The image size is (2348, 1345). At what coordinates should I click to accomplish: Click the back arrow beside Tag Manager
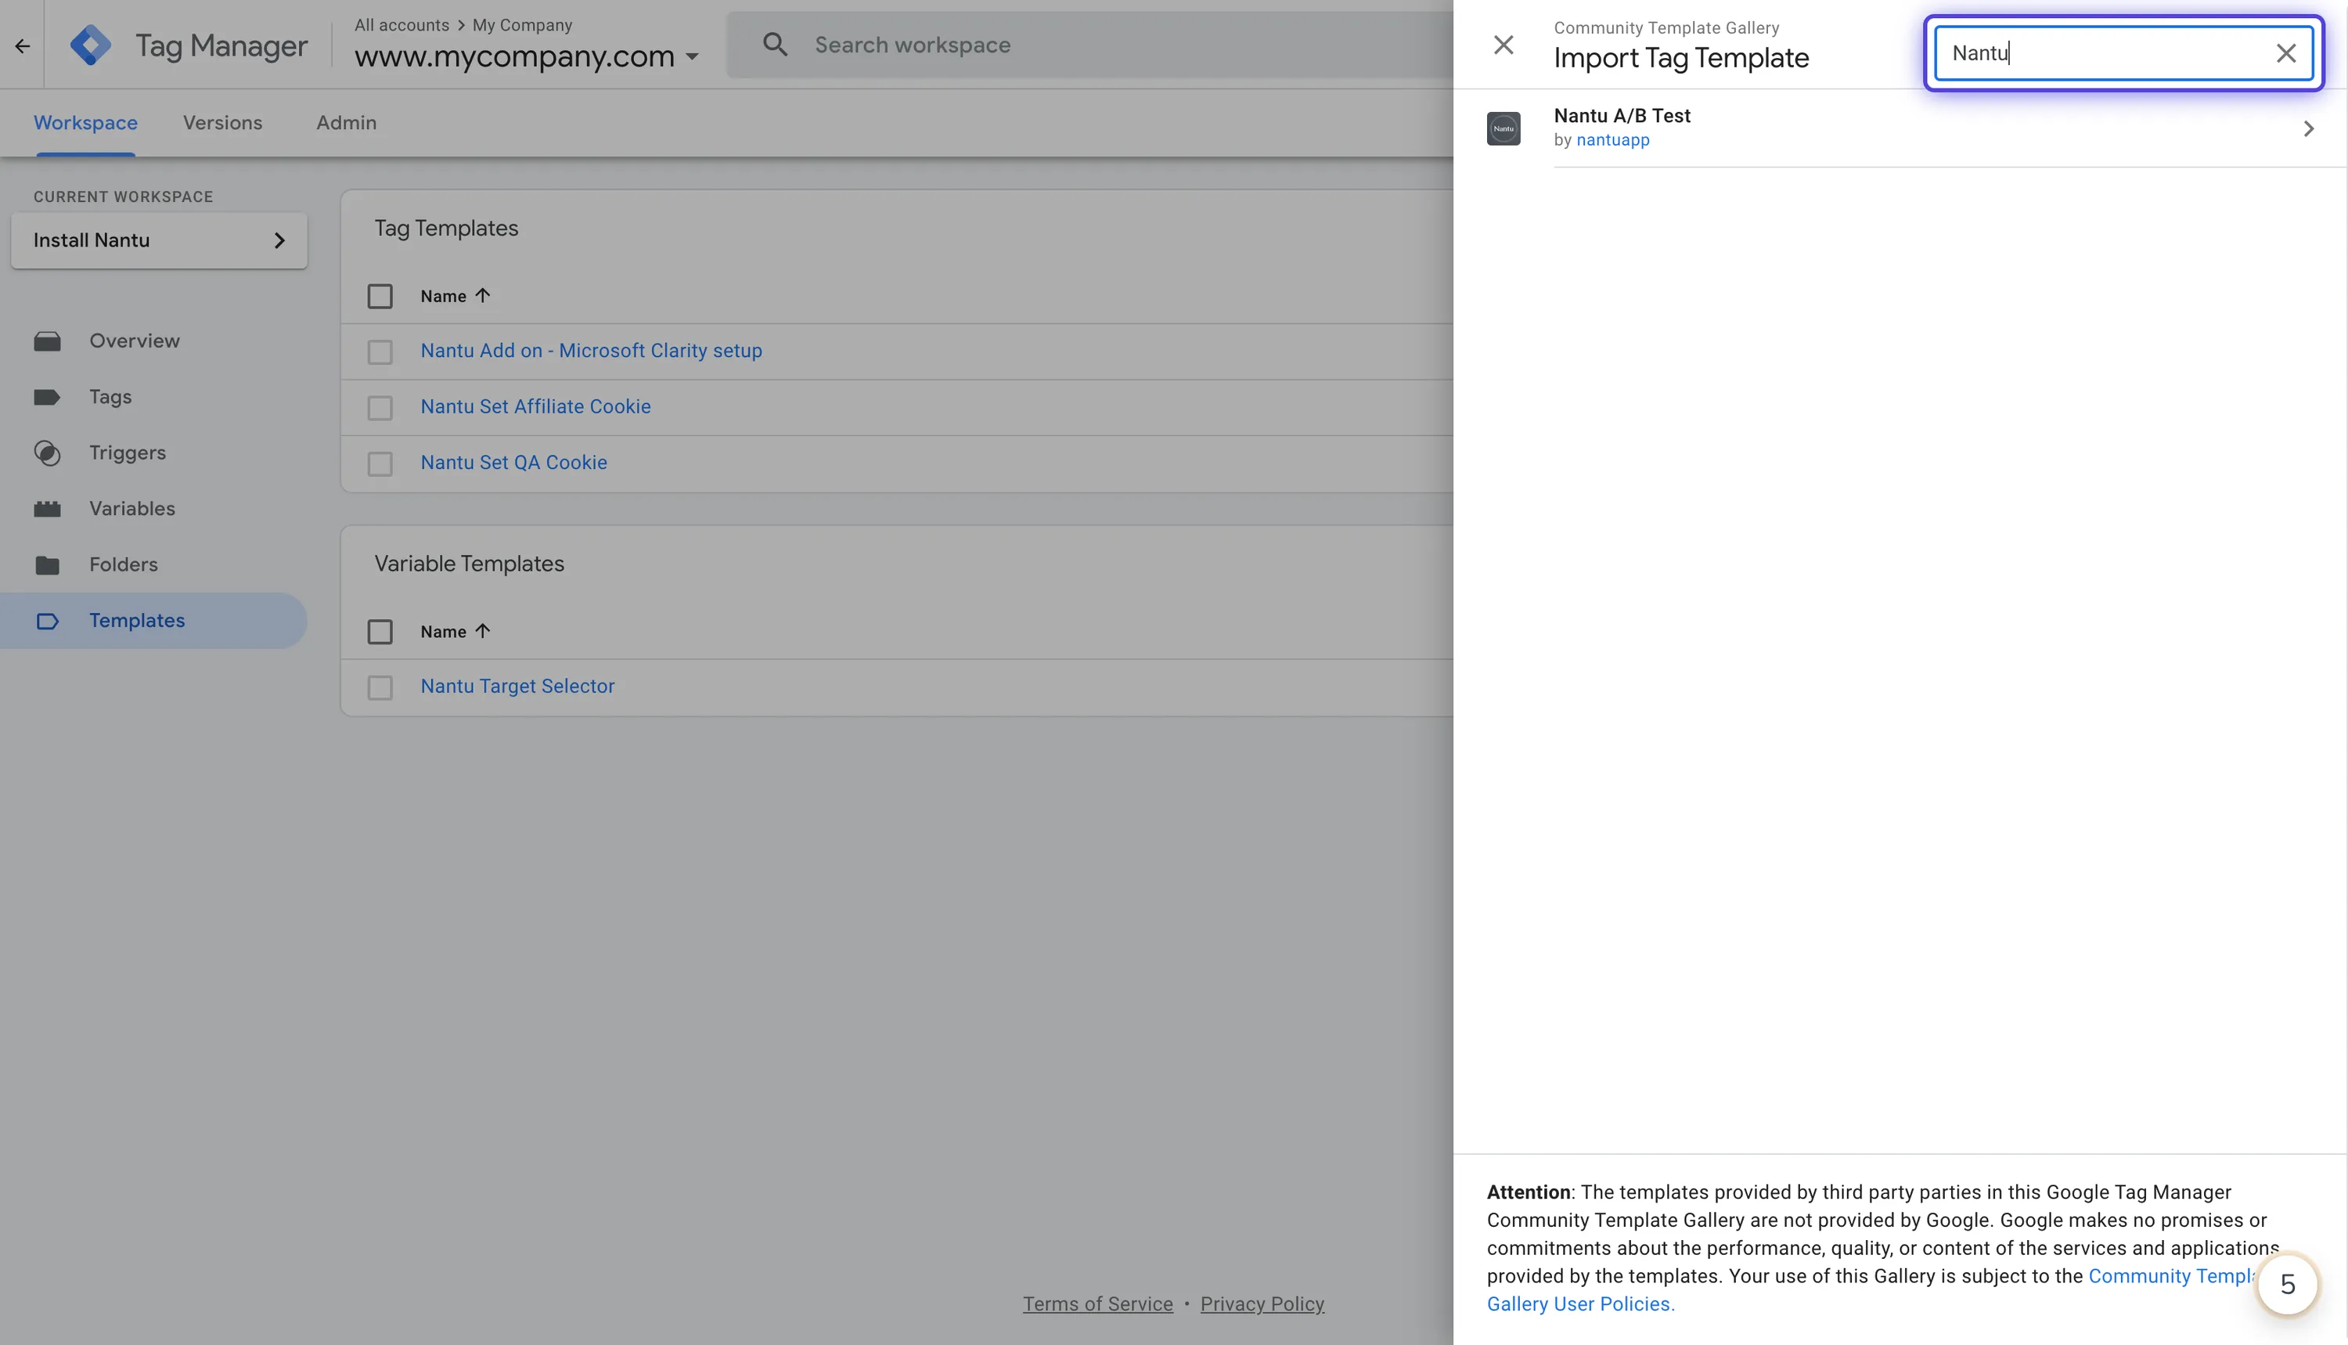coord(22,45)
